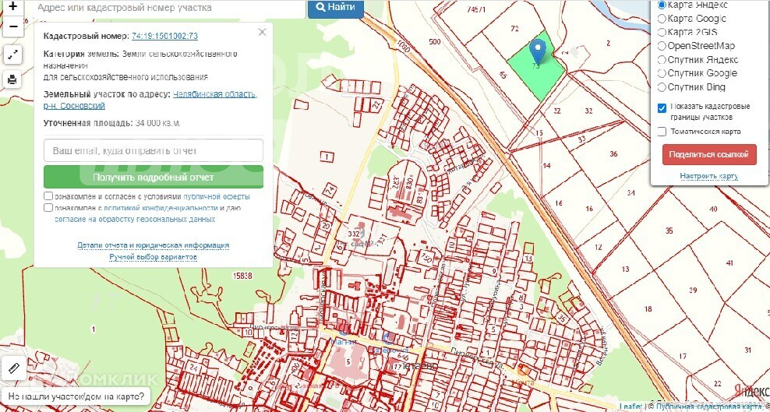
Task: Click parcel labeled 65 on map
Action: point(503,75)
